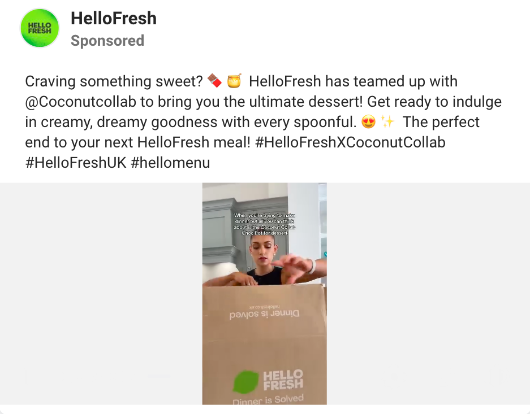
Task: Open the #HelloFreshXCoconutCollab hashtag
Action: tap(350, 142)
